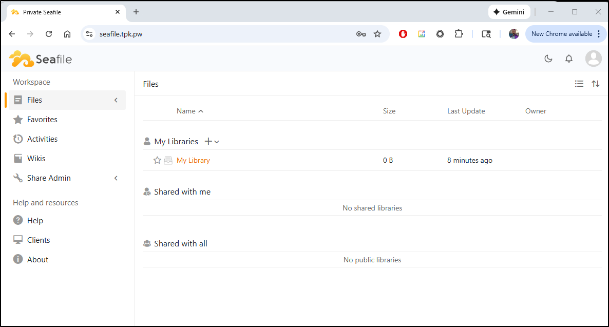
Task: Sort libraries by the Name column header
Action: pos(186,111)
